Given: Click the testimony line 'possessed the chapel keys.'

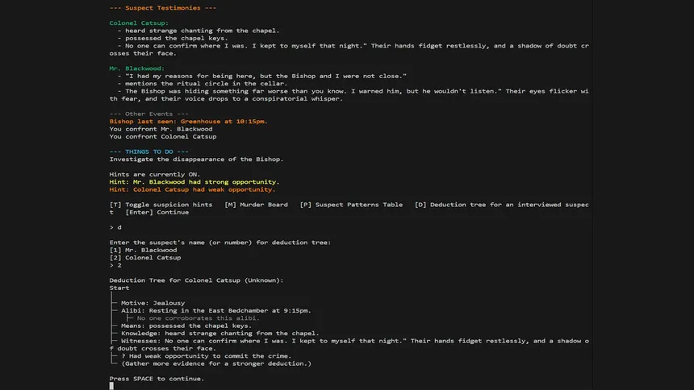Looking at the screenshot, I should click(x=177, y=38).
